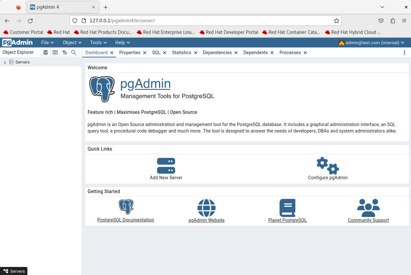Bookmark the page with the star icon
Image resolution: width=411 pixels, height=275 pixels.
pyautogui.click(x=336, y=20)
